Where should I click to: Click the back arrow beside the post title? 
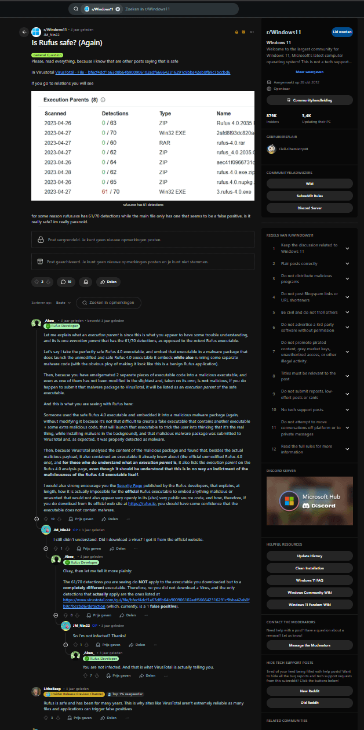tap(24, 32)
